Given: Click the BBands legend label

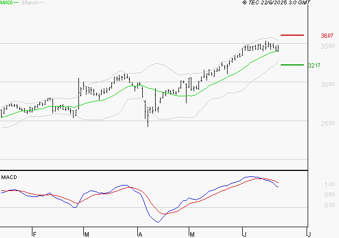Looking at the screenshot, I should (30, 3).
